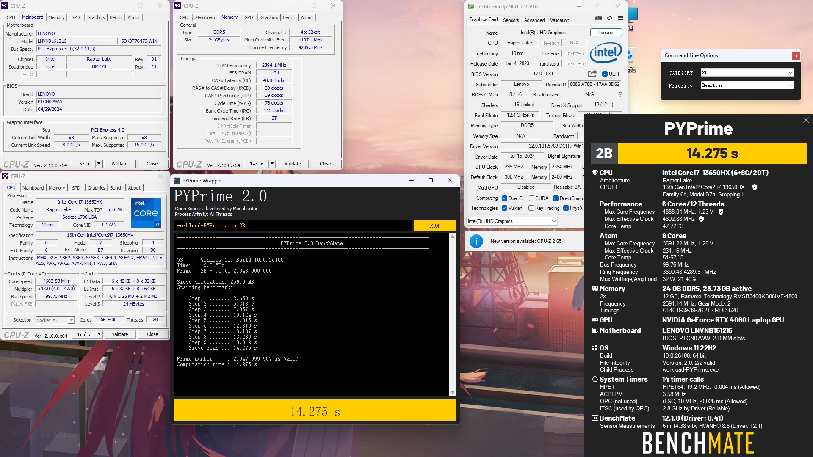Image resolution: width=813 pixels, height=457 pixels.
Task: Click the CPU chip icon in BenchMate
Action: [595, 173]
